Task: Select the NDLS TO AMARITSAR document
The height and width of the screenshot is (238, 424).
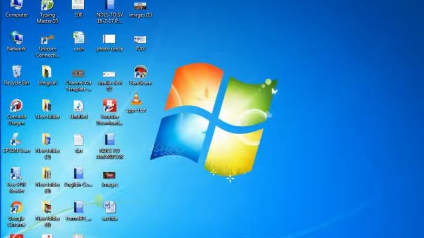Action: (109, 146)
